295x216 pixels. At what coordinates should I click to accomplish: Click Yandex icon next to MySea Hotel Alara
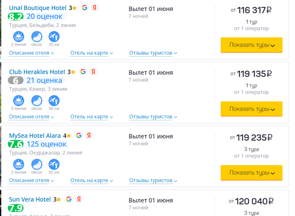click(89, 135)
